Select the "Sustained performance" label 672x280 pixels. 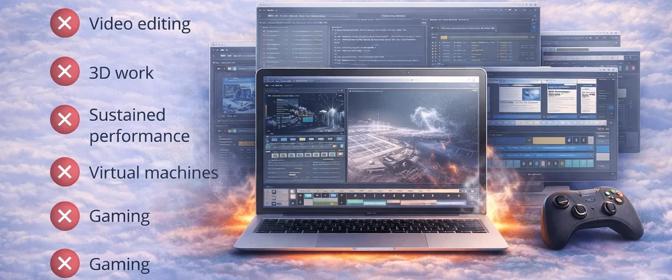[x=139, y=125]
